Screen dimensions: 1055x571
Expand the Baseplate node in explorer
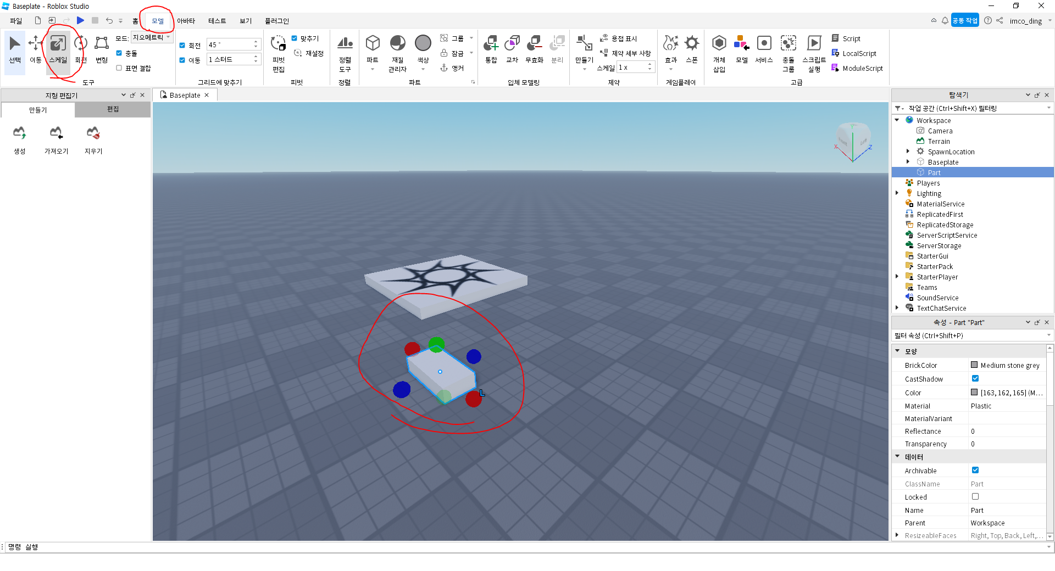[908, 162]
